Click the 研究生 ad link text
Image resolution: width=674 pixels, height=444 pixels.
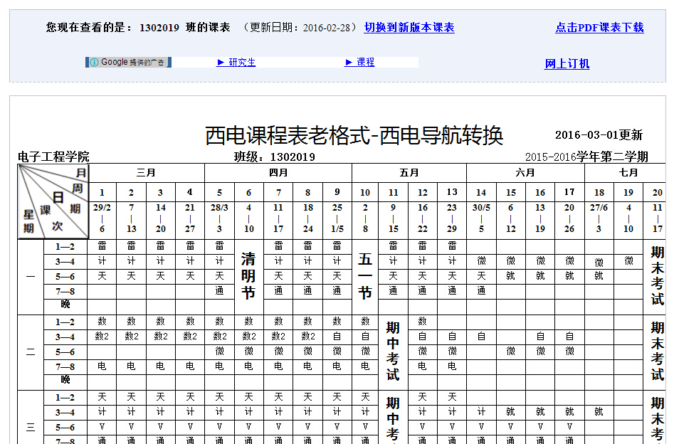pos(242,63)
